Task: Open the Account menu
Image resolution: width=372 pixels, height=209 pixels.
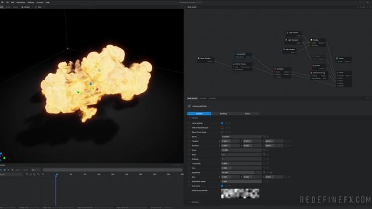Action: 40,2
